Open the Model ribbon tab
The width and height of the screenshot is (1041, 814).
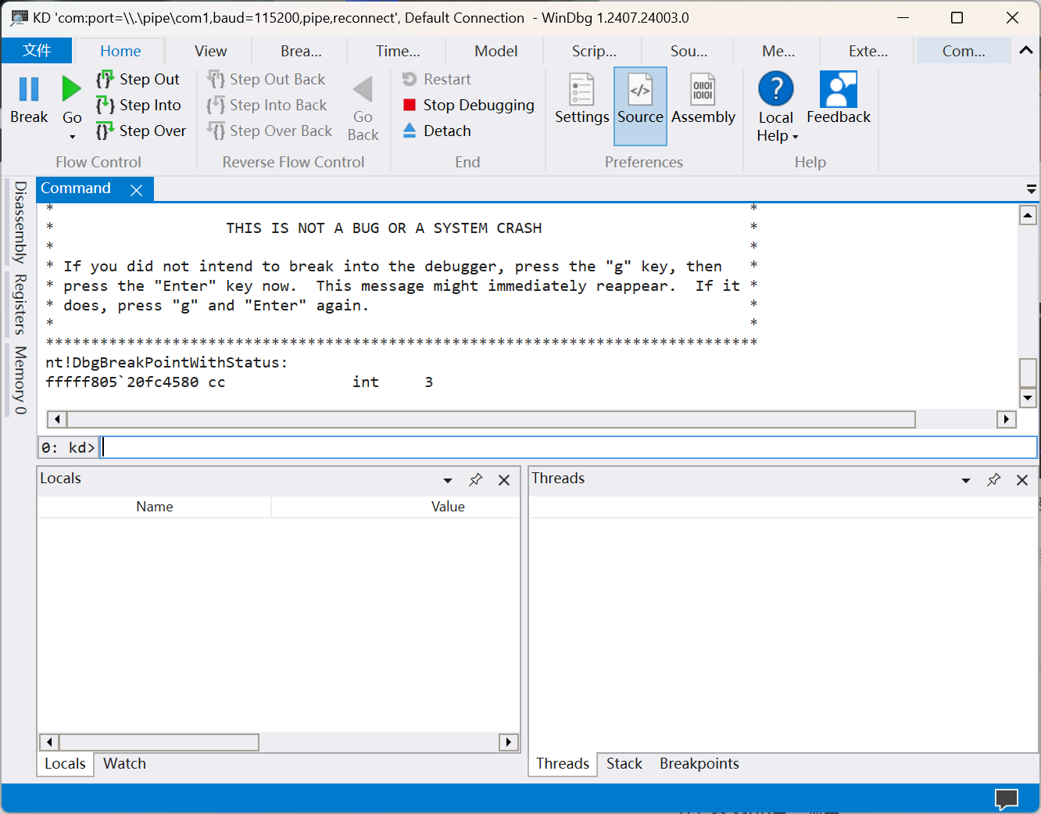[496, 51]
